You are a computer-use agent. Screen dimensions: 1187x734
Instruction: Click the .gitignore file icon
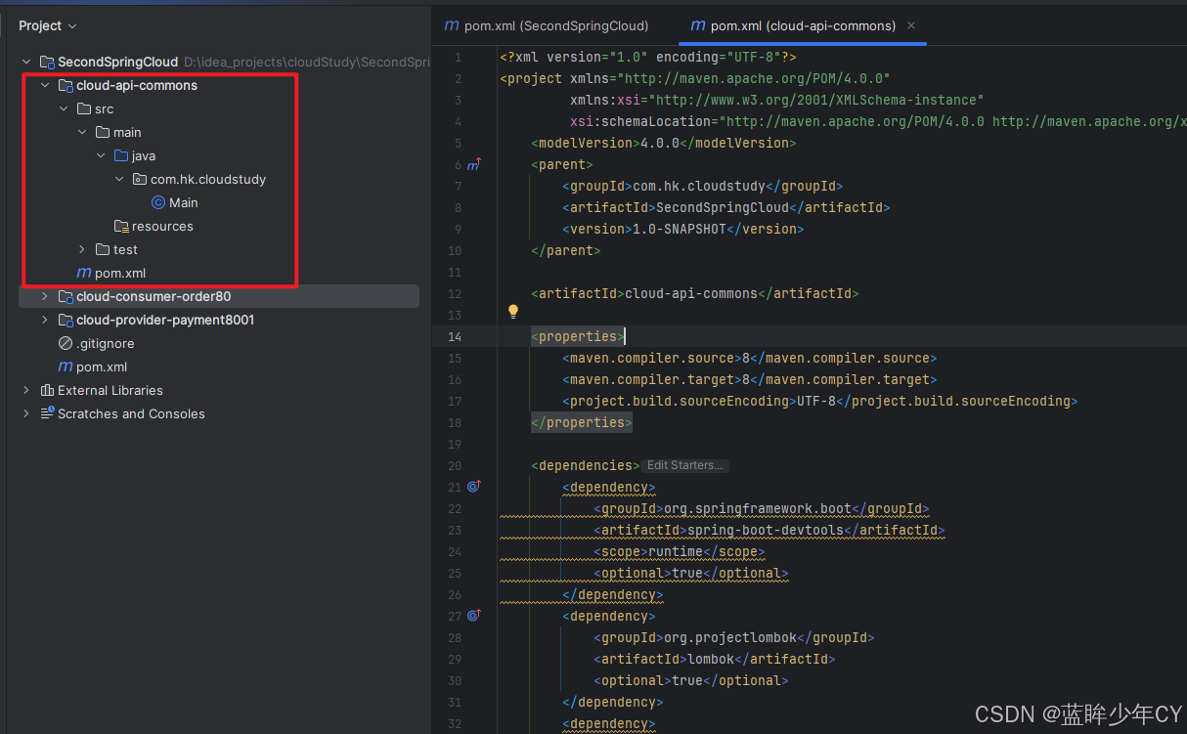(x=66, y=343)
